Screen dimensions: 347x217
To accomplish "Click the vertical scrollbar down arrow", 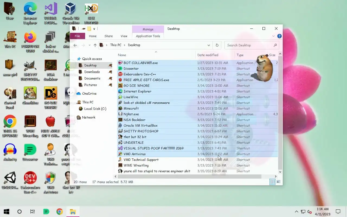I will click(x=280, y=172).
